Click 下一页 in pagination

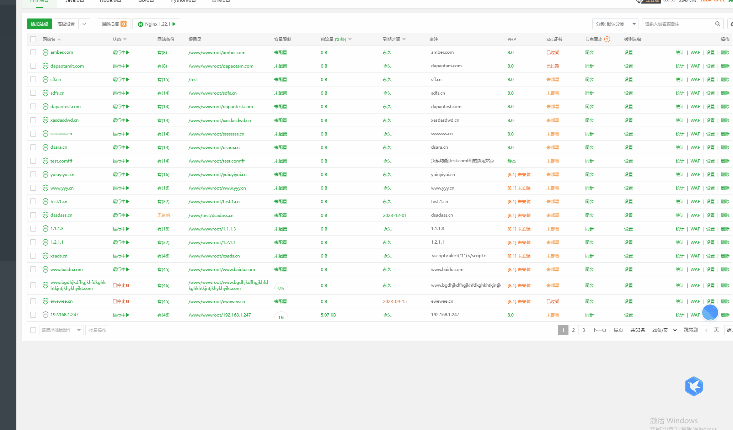click(599, 330)
